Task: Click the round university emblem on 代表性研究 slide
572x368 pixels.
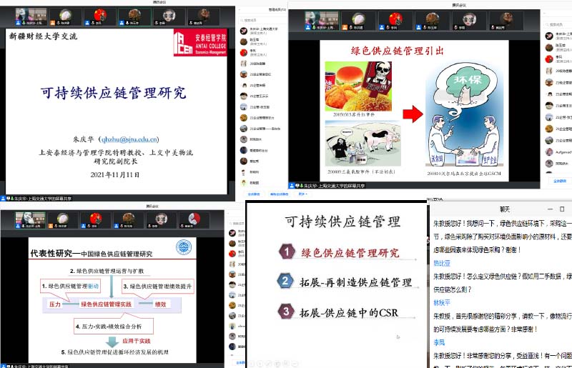Action: click(184, 247)
